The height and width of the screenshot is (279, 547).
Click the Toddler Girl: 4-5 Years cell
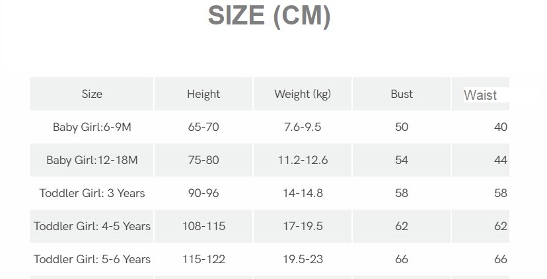tap(92, 226)
